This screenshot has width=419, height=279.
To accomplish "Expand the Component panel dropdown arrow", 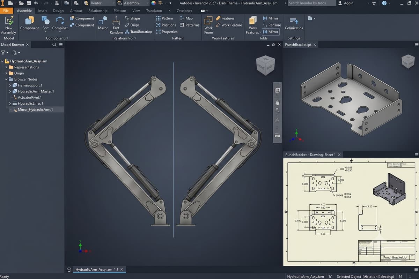I will pos(67,38).
